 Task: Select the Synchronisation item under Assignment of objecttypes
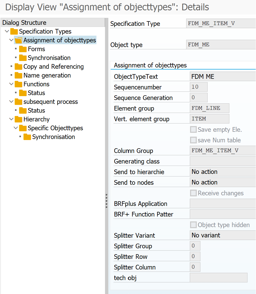[x=49, y=58]
